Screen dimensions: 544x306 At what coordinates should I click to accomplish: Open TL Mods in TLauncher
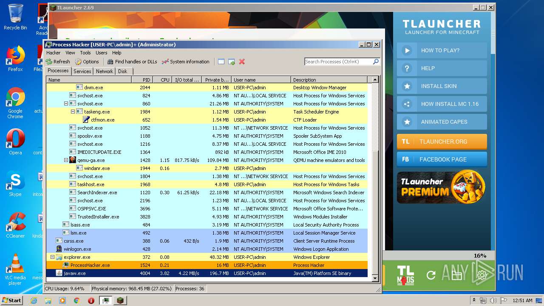405,275
